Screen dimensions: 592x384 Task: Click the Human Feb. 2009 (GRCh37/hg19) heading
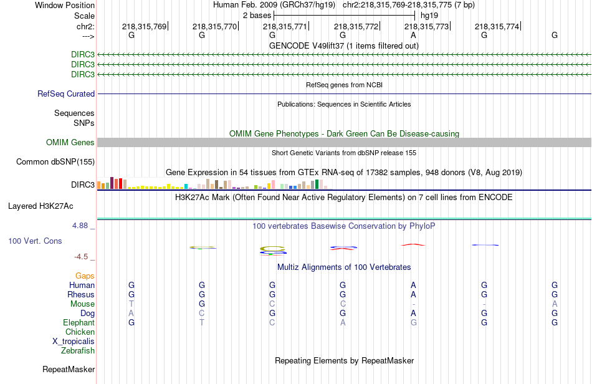tap(274, 5)
